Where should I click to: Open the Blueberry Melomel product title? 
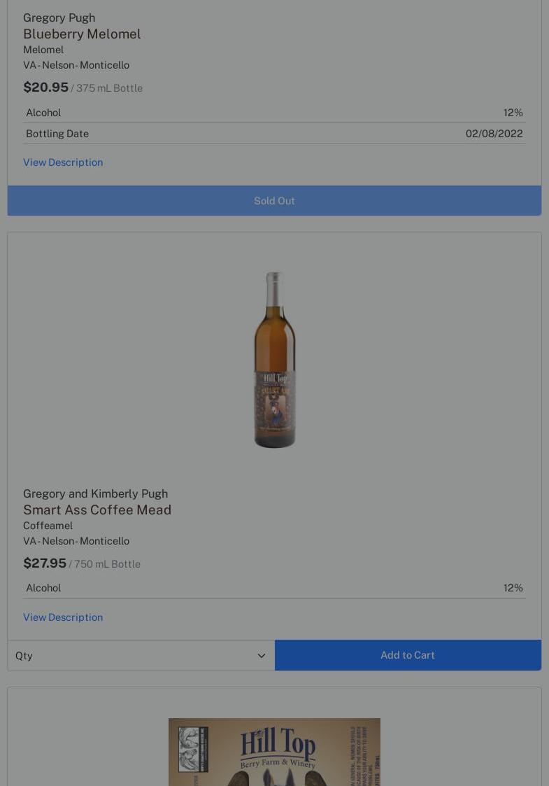(x=82, y=34)
